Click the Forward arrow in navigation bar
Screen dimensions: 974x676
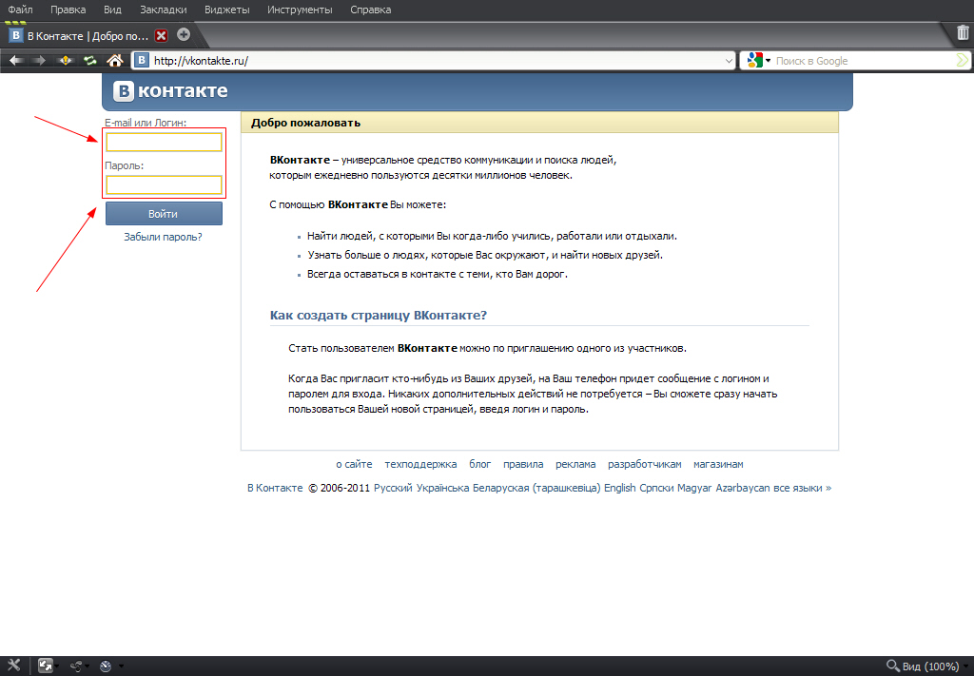click(39, 61)
